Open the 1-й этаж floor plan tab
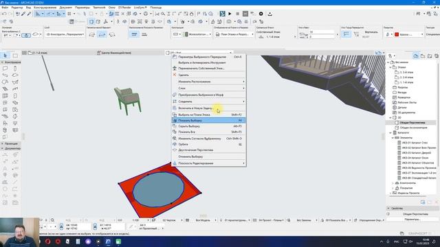Viewport: 440px width, 247px height. click(x=38, y=53)
